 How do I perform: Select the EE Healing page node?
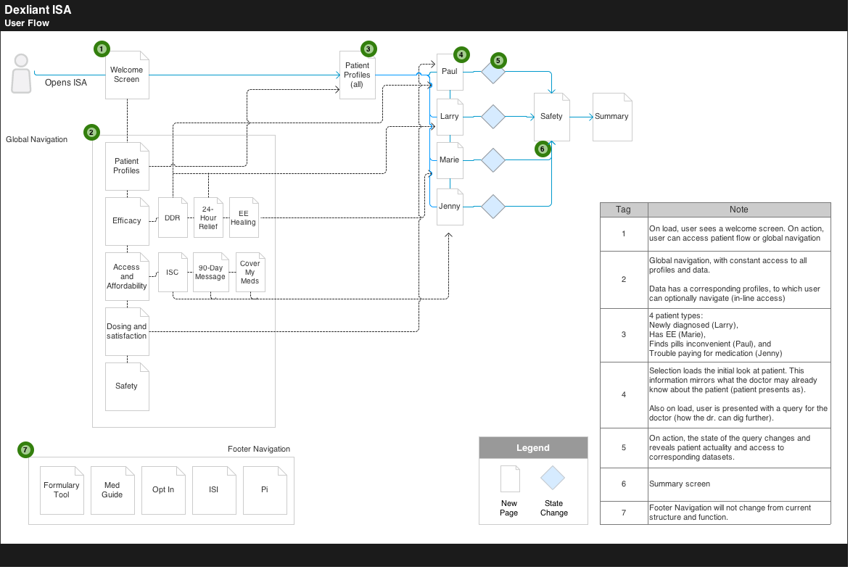pos(244,218)
